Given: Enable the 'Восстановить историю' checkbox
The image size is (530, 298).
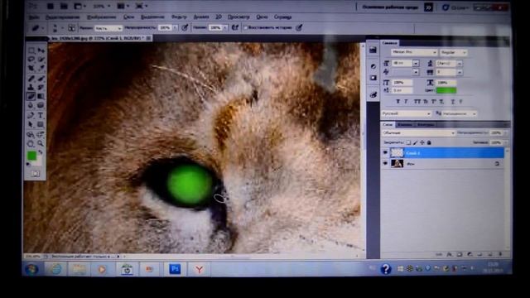Looking at the screenshot, I should coord(246,27).
